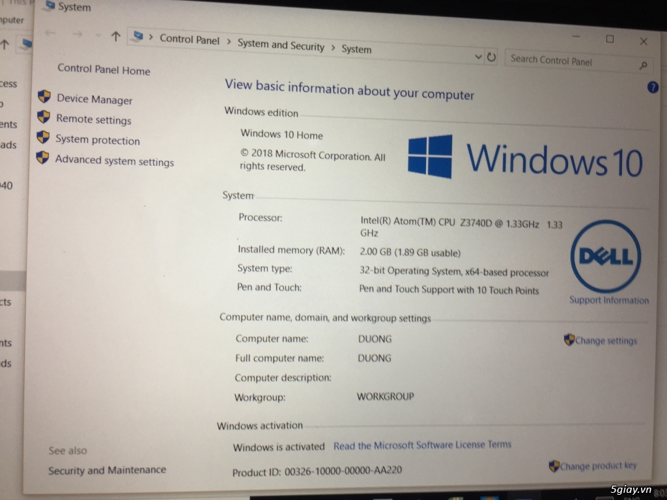Click the System breadcrumb
667x500 pixels.
[356, 49]
